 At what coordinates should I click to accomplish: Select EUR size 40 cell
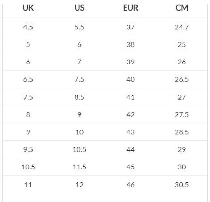pos(131,79)
